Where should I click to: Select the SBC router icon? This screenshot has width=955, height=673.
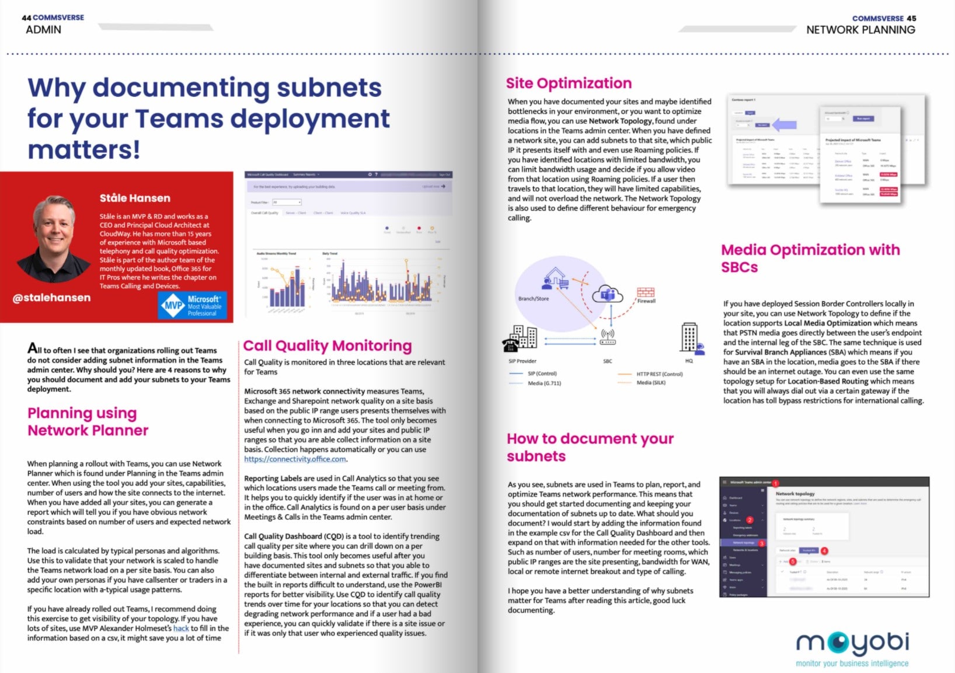coord(608,337)
